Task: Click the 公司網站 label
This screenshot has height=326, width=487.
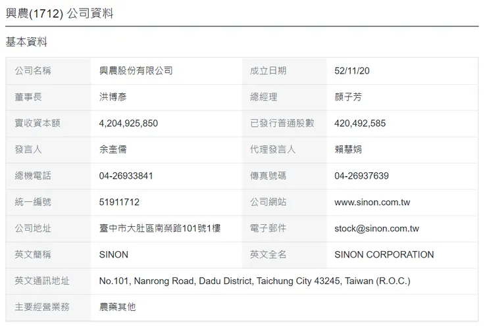Action: [268, 202]
